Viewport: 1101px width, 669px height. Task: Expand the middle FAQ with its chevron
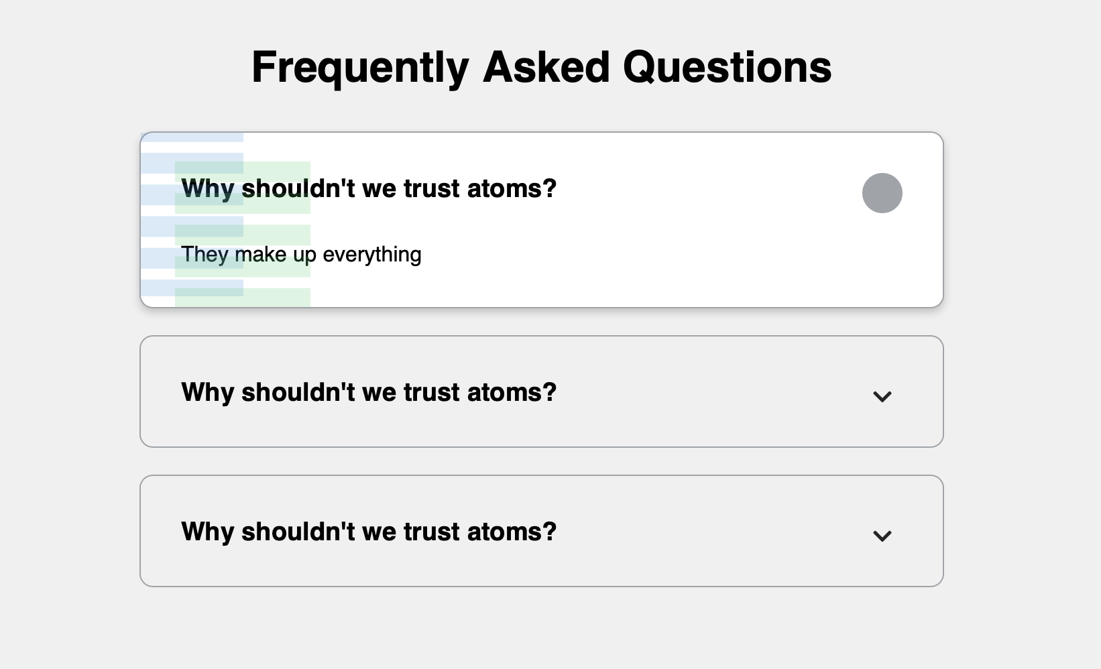coord(882,396)
